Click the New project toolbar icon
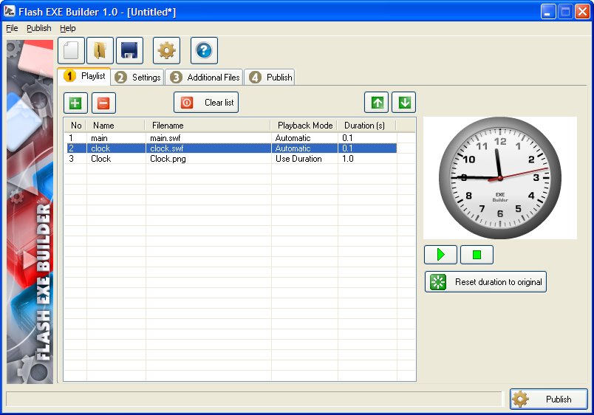This screenshot has width=594, height=415. point(71,50)
